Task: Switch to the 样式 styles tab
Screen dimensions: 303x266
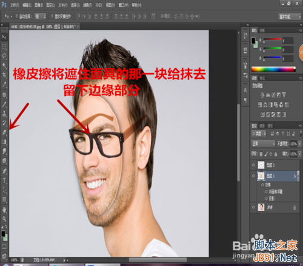Action: click(262, 78)
